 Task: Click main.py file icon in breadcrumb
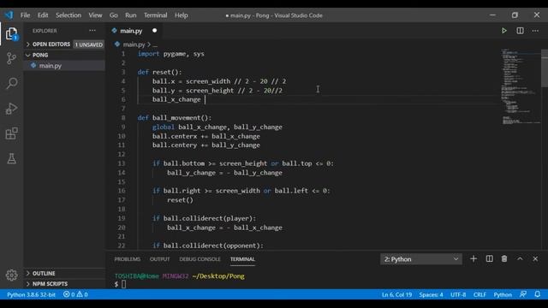(x=117, y=44)
